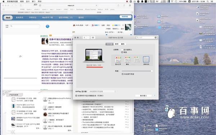
Task: Toggle the automatically adjust brightness checkbox
Action: tap(122, 74)
